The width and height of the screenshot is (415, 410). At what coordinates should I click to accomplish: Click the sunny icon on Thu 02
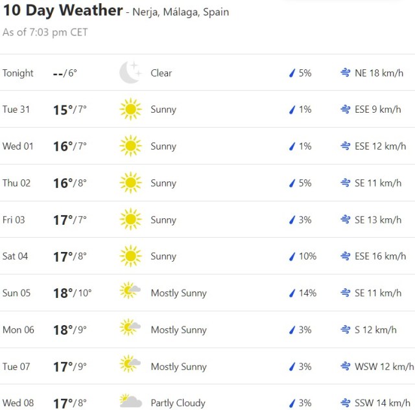(130, 183)
